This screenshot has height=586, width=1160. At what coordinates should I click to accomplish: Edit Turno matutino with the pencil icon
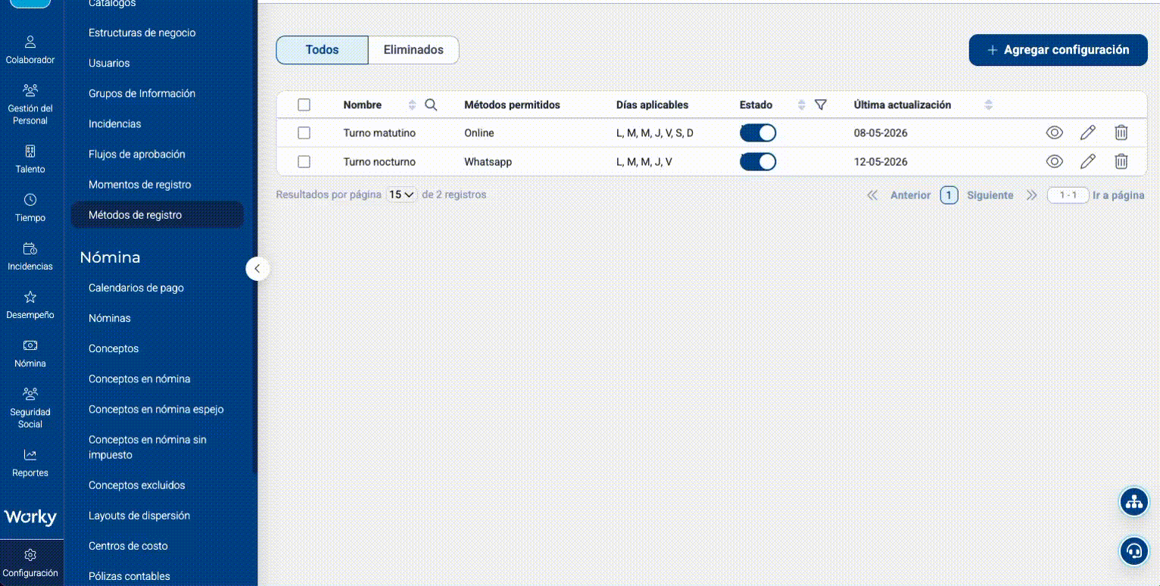1088,132
